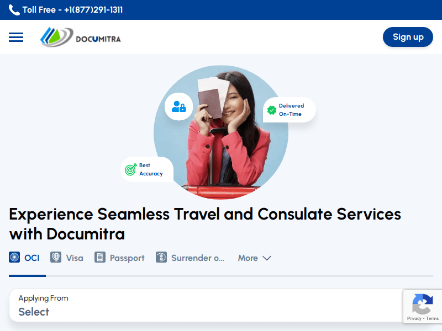This screenshot has width=442, height=331.
Task: Click the OCI service icon
Action: [x=14, y=258]
